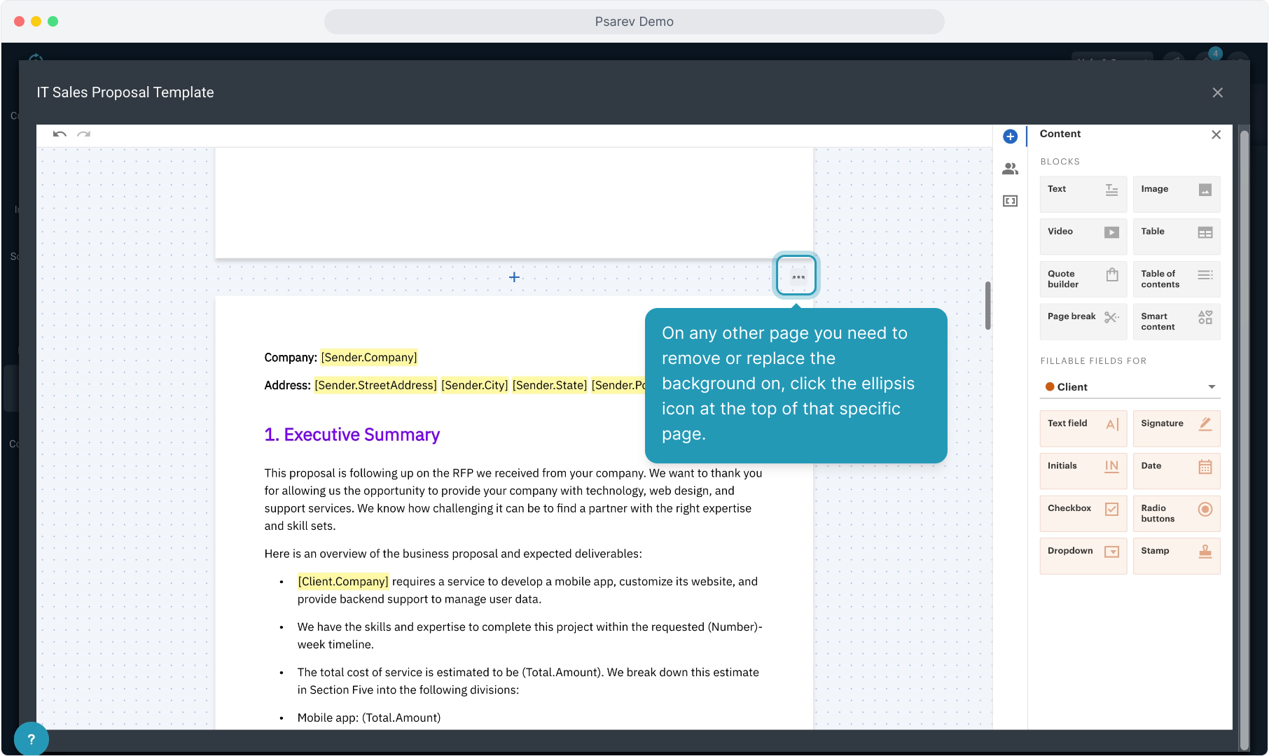Expand the Client fillable fields dropdown
This screenshot has width=1269, height=756.
click(1130, 387)
